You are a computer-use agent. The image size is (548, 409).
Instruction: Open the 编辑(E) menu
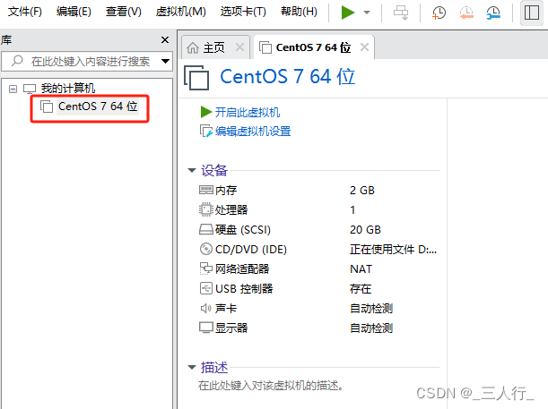(74, 12)
